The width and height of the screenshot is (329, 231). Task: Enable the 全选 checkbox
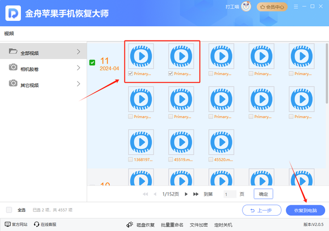[9, 210]
